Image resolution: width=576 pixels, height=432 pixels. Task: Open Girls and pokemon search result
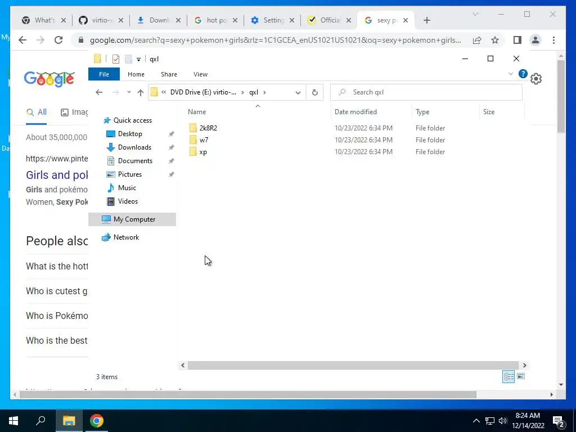tap(57, 175)
